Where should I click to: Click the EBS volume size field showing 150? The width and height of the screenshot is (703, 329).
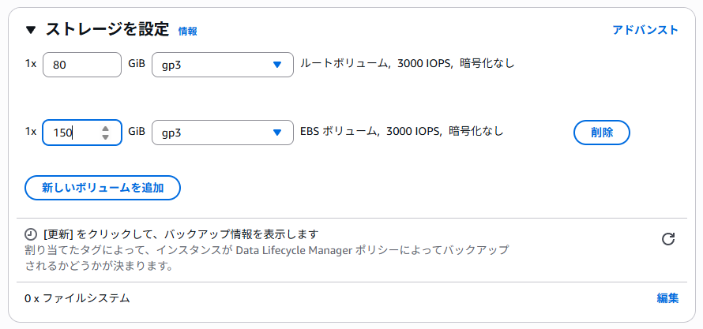(x=82, y=133)
